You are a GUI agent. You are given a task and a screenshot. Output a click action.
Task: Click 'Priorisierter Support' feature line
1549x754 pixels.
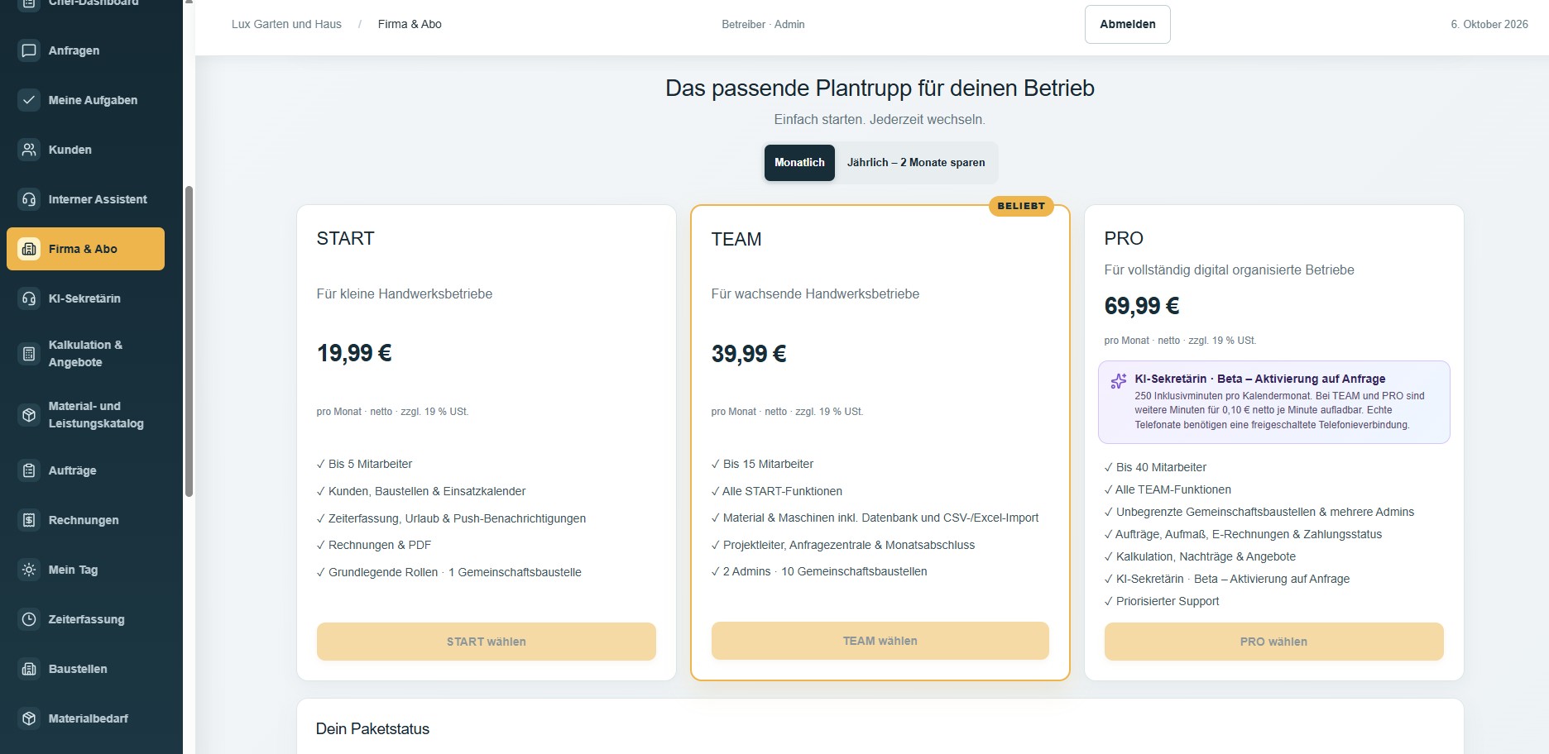coord(1162,601)
